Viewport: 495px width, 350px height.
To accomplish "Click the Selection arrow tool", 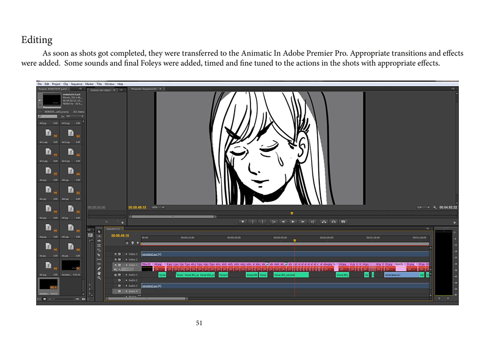I will click(99, 231).
